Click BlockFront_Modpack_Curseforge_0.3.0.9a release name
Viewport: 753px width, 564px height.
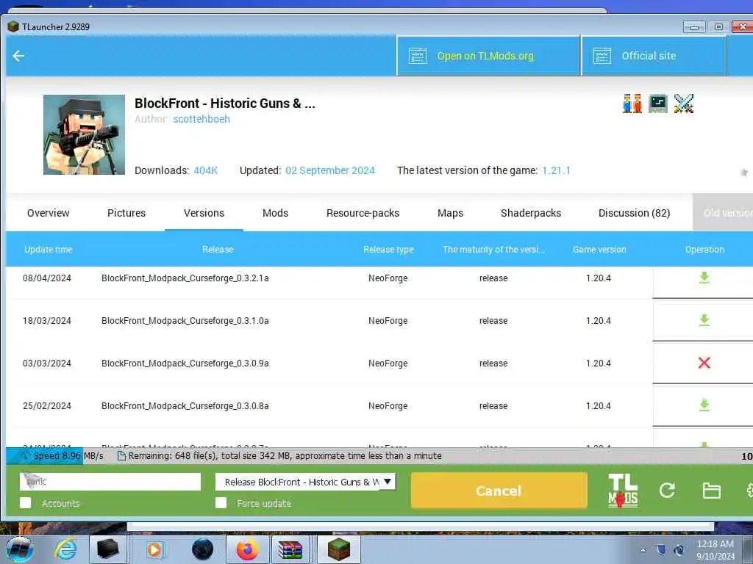[x=185, y=364]
